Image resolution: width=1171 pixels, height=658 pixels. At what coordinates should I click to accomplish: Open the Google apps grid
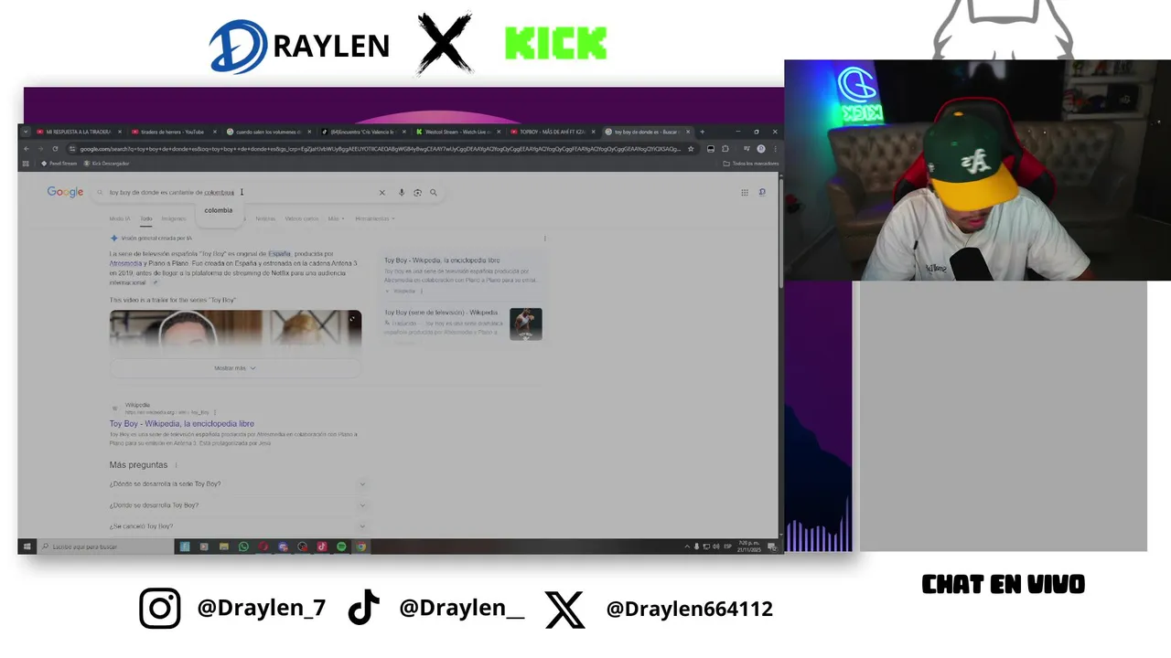point(745,192)
